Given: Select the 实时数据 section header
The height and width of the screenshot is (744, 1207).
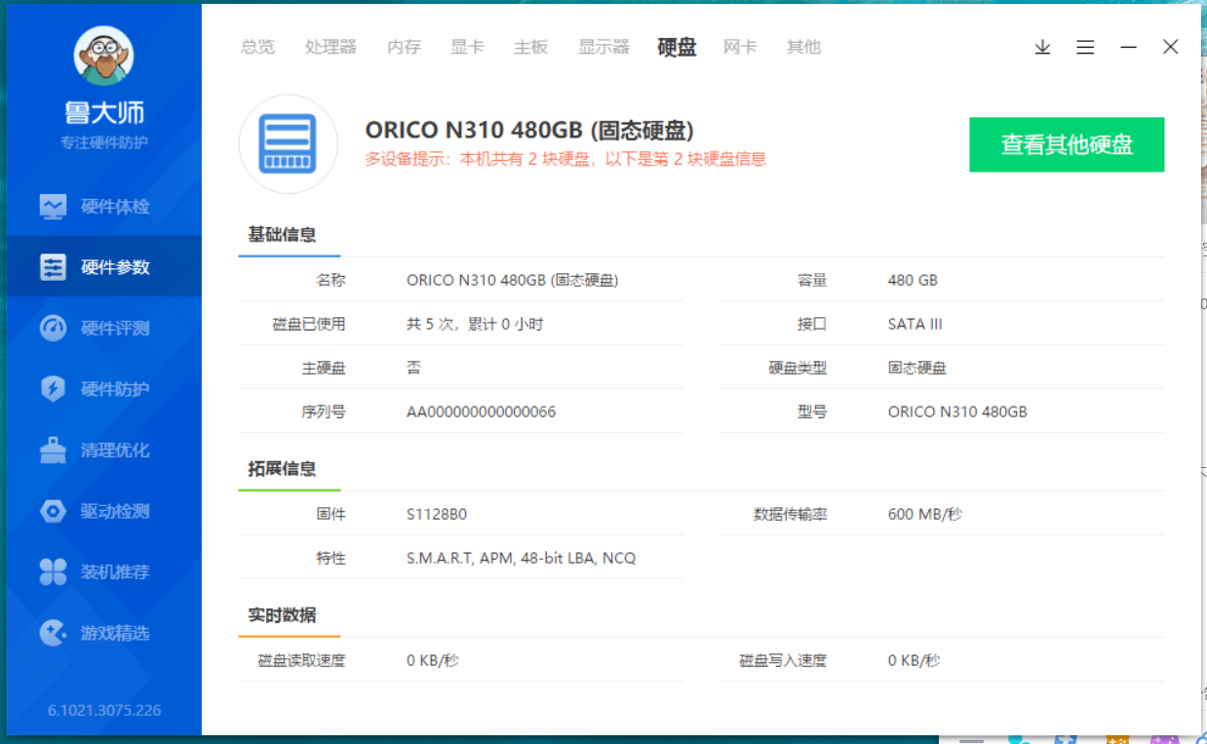Looking at the screenshot, I should [282, 615].
